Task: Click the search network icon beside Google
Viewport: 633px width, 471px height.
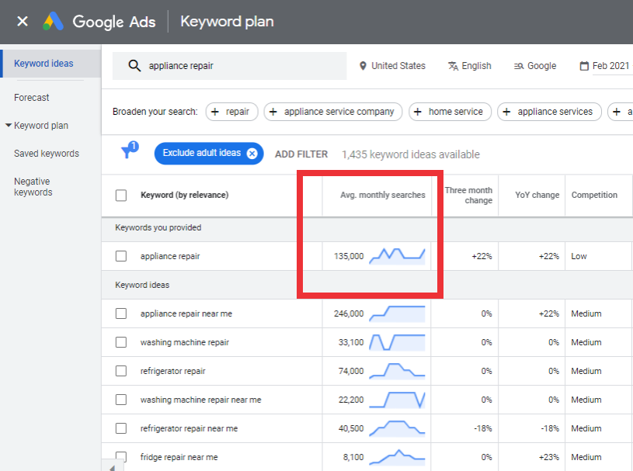Action: pos(519,66)
